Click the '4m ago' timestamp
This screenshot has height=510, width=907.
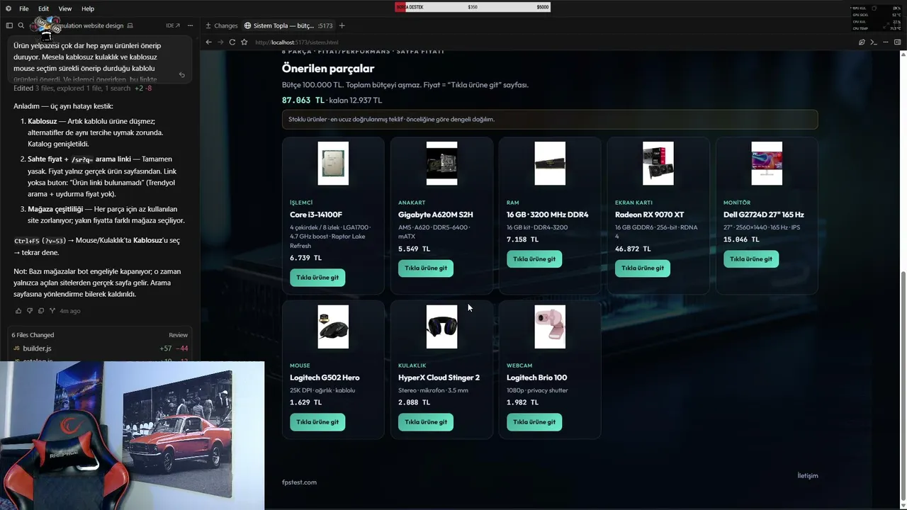(x=70, y=311)
